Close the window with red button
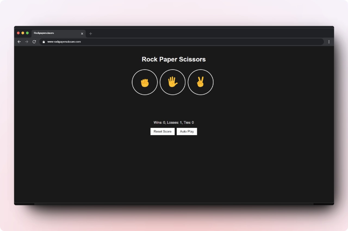 click(18, 33)
